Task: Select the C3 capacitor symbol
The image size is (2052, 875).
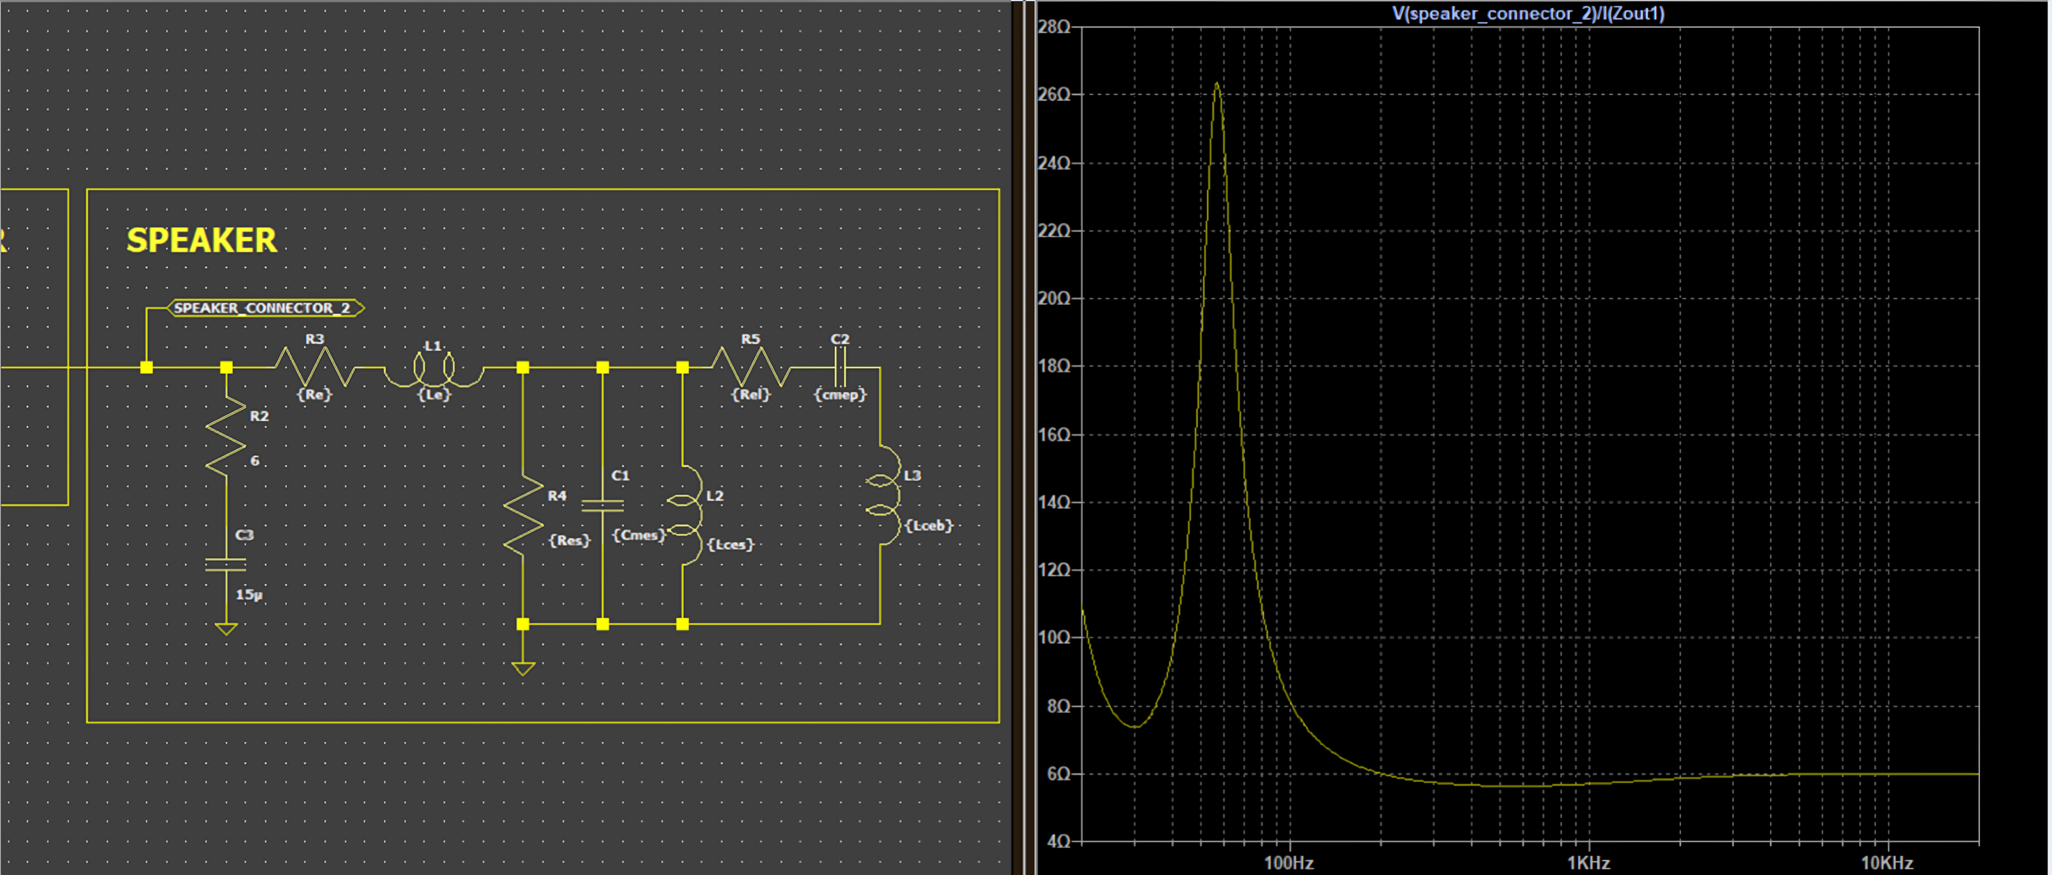Action: (x=226, y=564)
